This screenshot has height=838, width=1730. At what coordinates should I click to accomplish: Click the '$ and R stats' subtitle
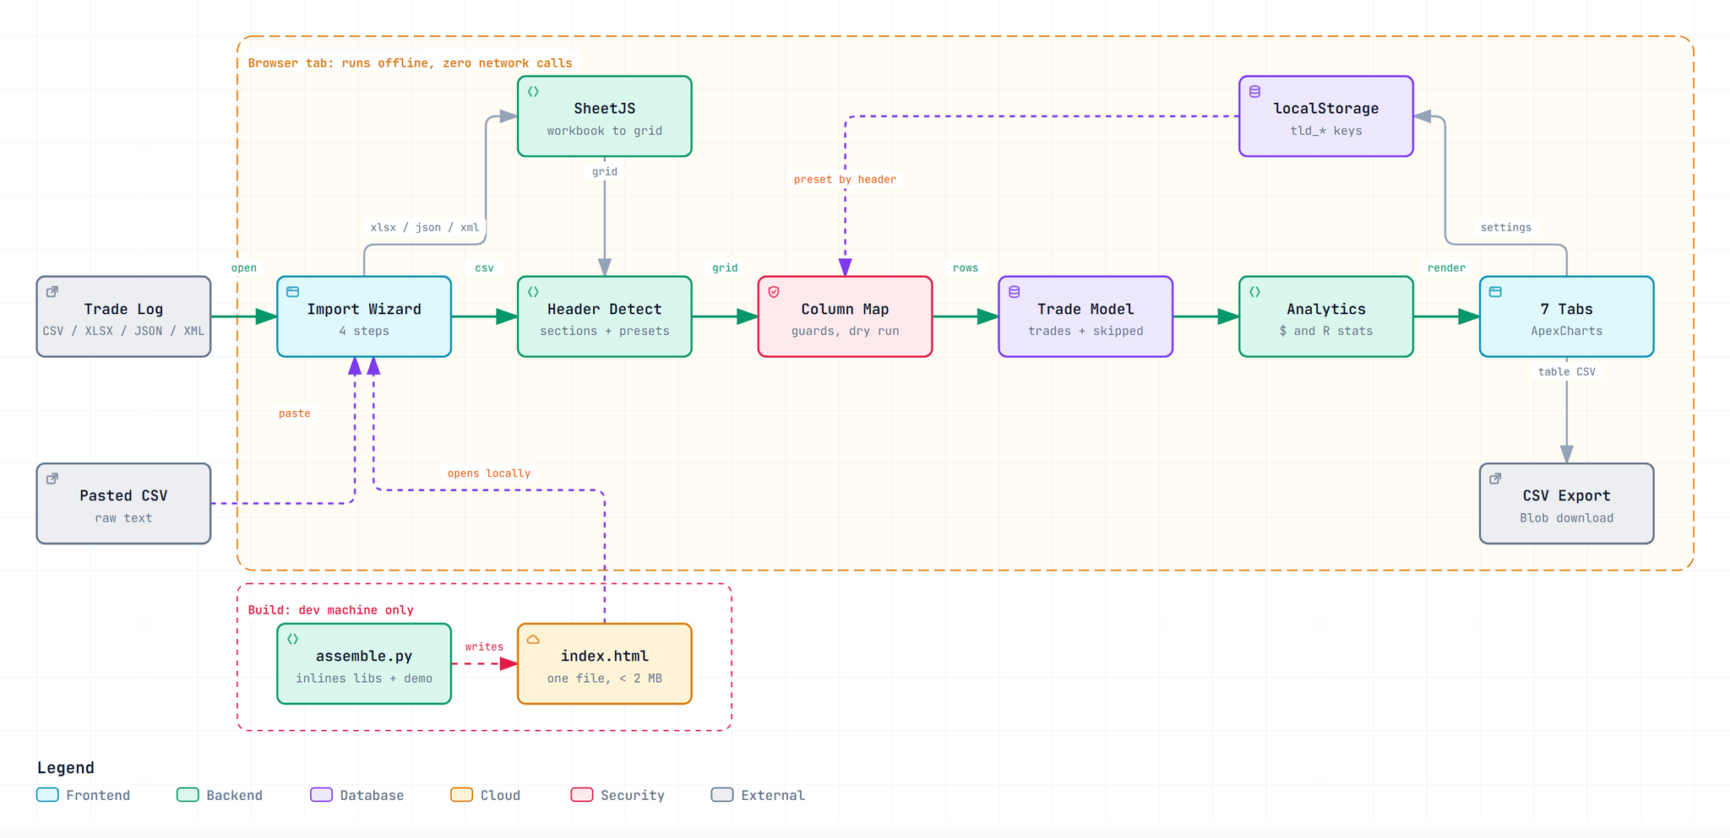click(x=1326, y=331)
